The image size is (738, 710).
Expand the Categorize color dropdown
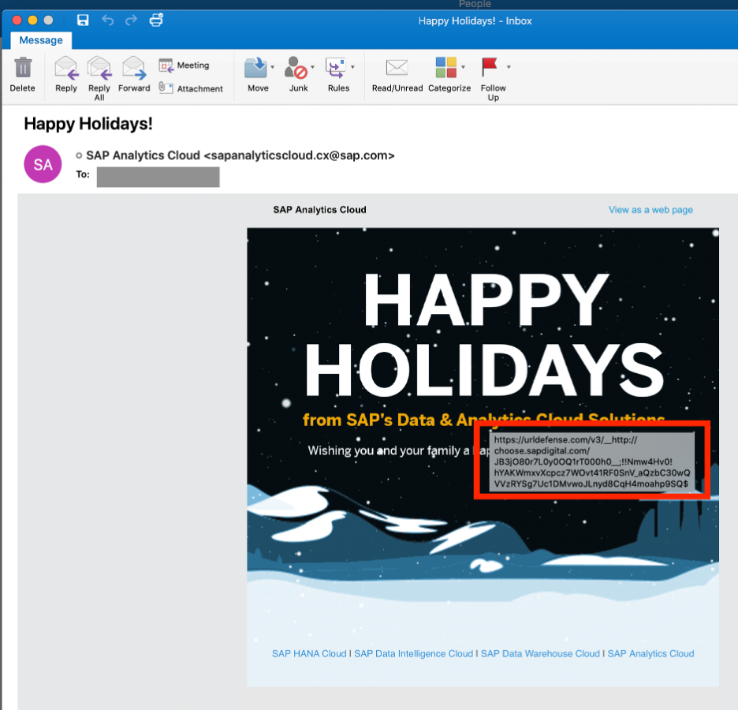(x=463, y=66)
